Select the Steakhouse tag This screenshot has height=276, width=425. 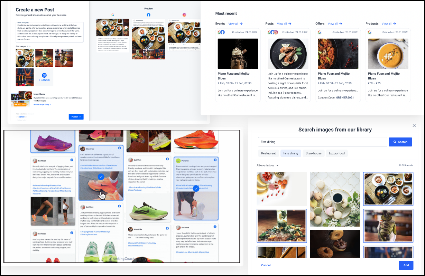313,153
